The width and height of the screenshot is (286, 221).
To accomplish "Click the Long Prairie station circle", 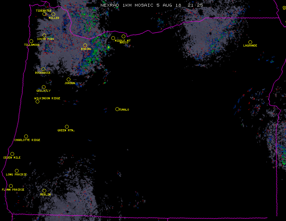I will coord(17,171).
